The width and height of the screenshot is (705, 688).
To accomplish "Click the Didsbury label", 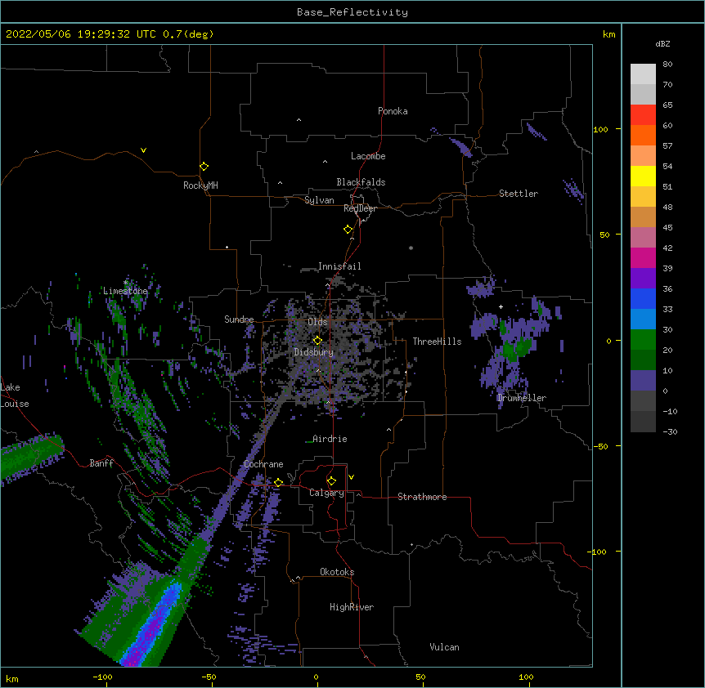I will pyautogui.click(x=314, y=352).
